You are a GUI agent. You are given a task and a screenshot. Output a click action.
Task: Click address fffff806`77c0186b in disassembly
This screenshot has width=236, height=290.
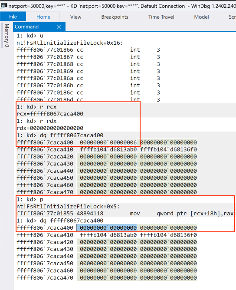[x=45, y=86]
